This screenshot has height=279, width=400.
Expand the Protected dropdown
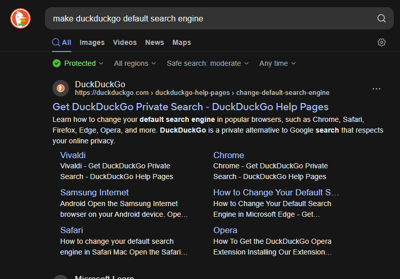coord(78,63)
